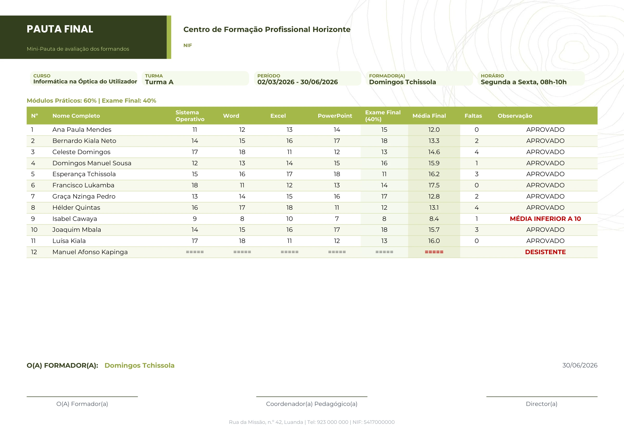Select schedule 'Segunda a Sexta, 08h-10h'
The height and width of the screenshot is (441, 624).
tap(523, 82)
